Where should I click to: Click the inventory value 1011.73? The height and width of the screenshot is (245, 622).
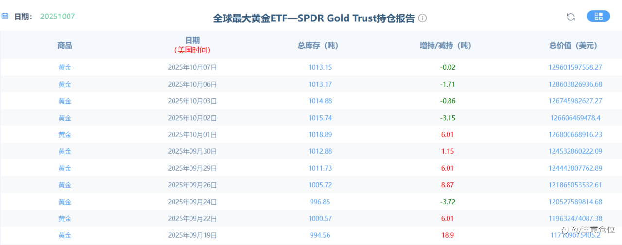pyautogui.click(x=320, y=168)
